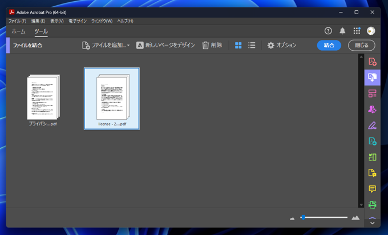Open the ヘルプ(H) menu
This screenshot has width=388, height=235.
click(x=125, y=21)
